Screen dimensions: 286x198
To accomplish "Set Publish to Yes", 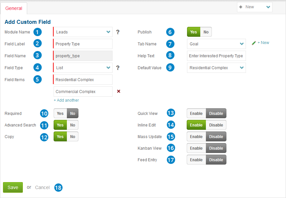I will [194, 32].
